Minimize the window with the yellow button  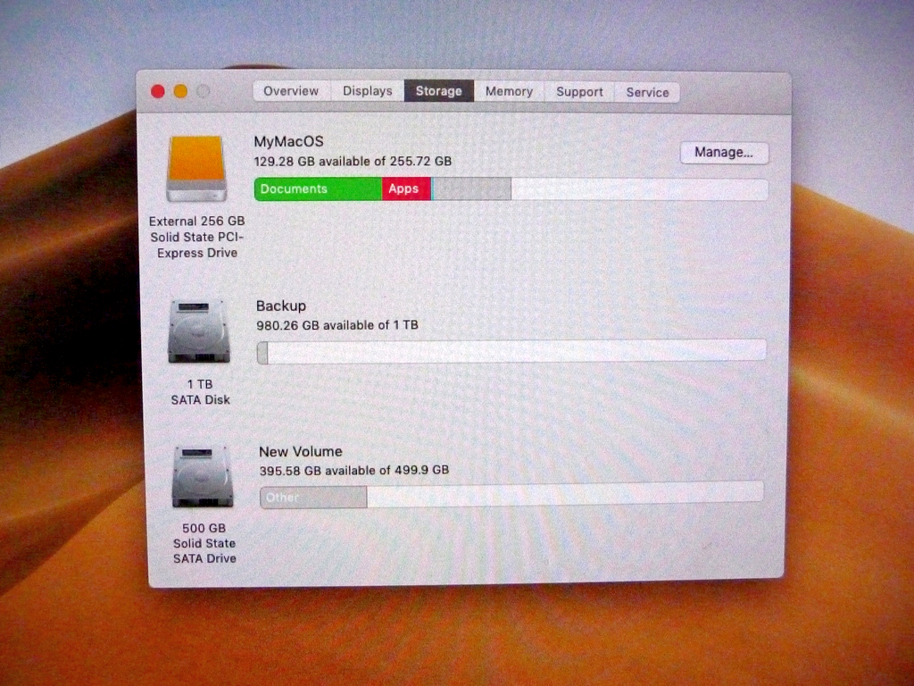click(180, 92)
